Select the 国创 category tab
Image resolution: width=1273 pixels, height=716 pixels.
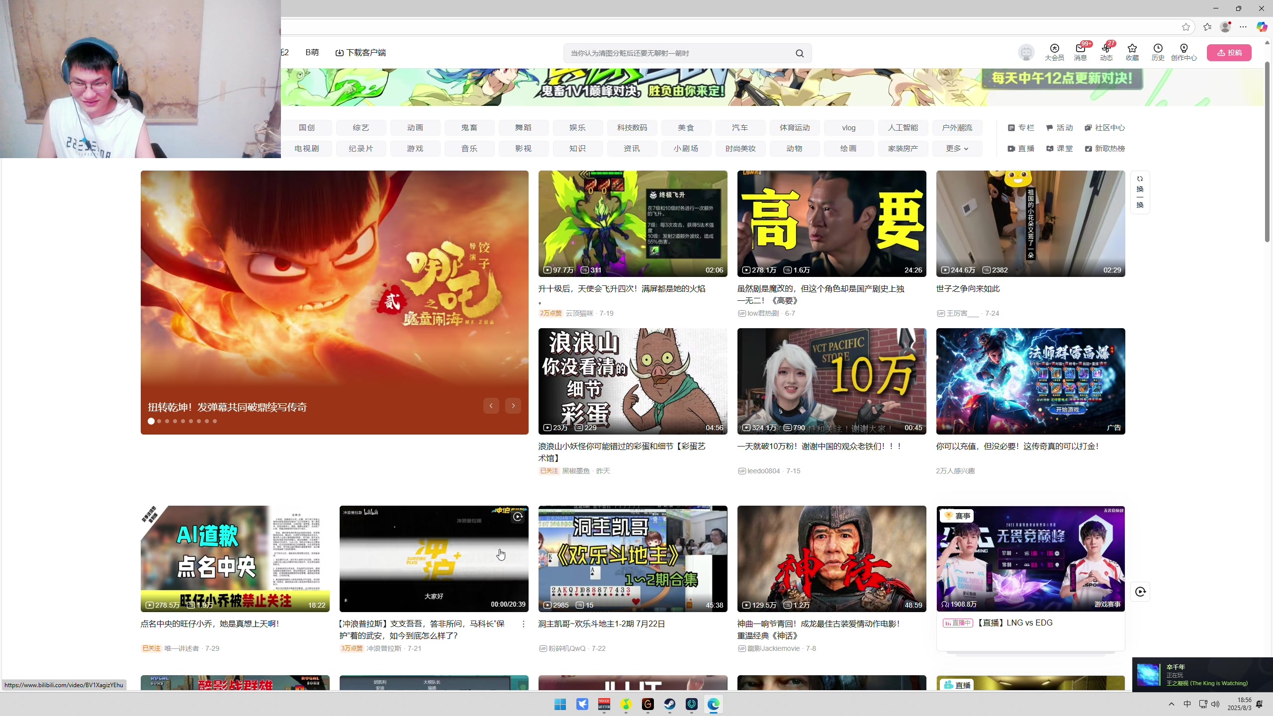[307, 128]
